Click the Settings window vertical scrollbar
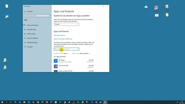 109,16
